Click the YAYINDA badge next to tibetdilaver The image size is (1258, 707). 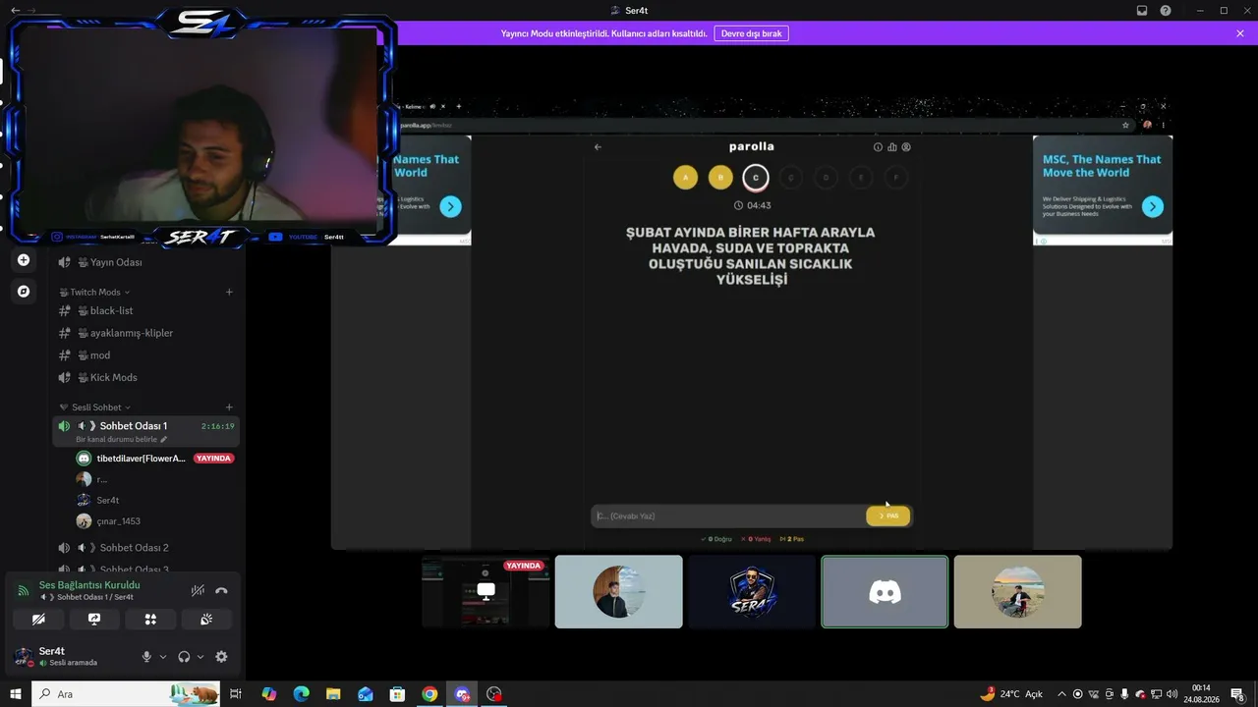213,459
